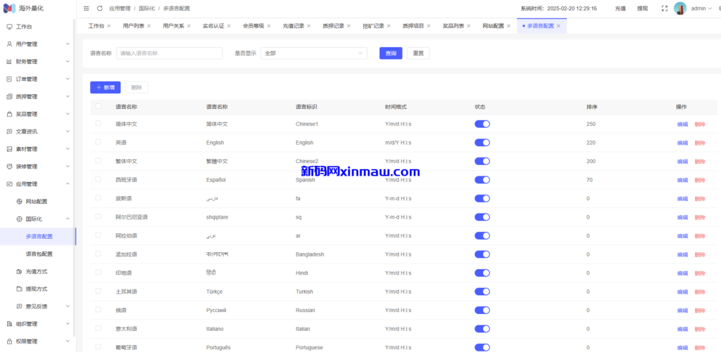
Task: Toggle status switch for 简体中文
Action: click(x=482, y=124)
